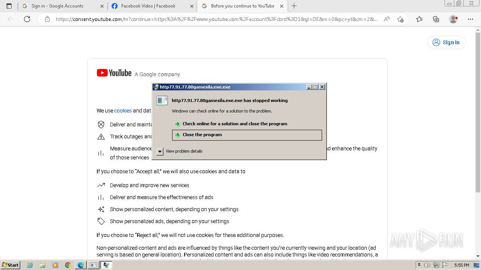Close the gamesila.exe.exe error dialog

point(322,87)
